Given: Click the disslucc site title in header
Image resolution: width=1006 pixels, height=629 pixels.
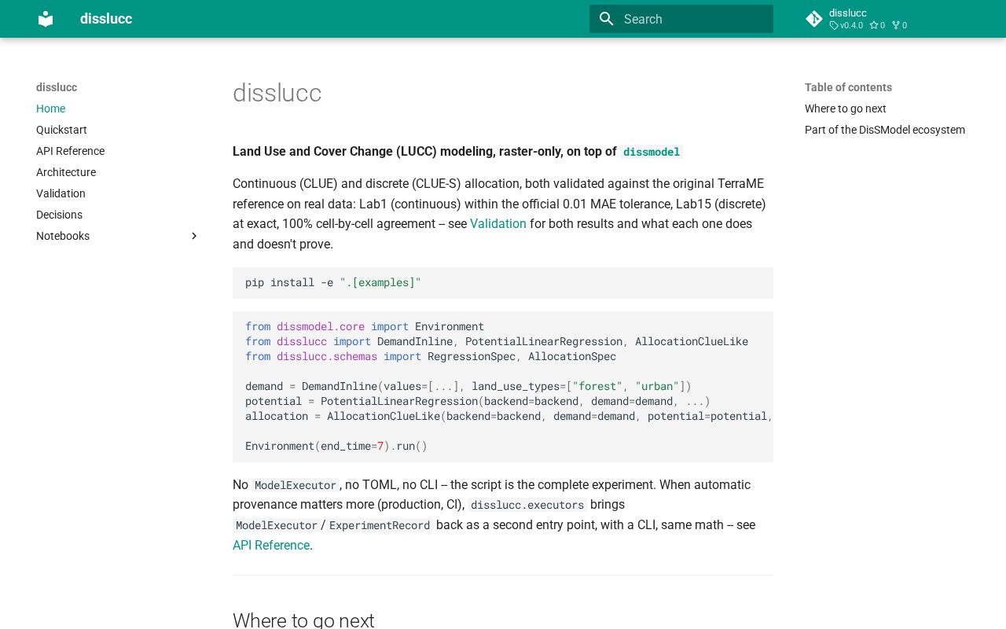Looking at the screenshot, I should [106, 19].
